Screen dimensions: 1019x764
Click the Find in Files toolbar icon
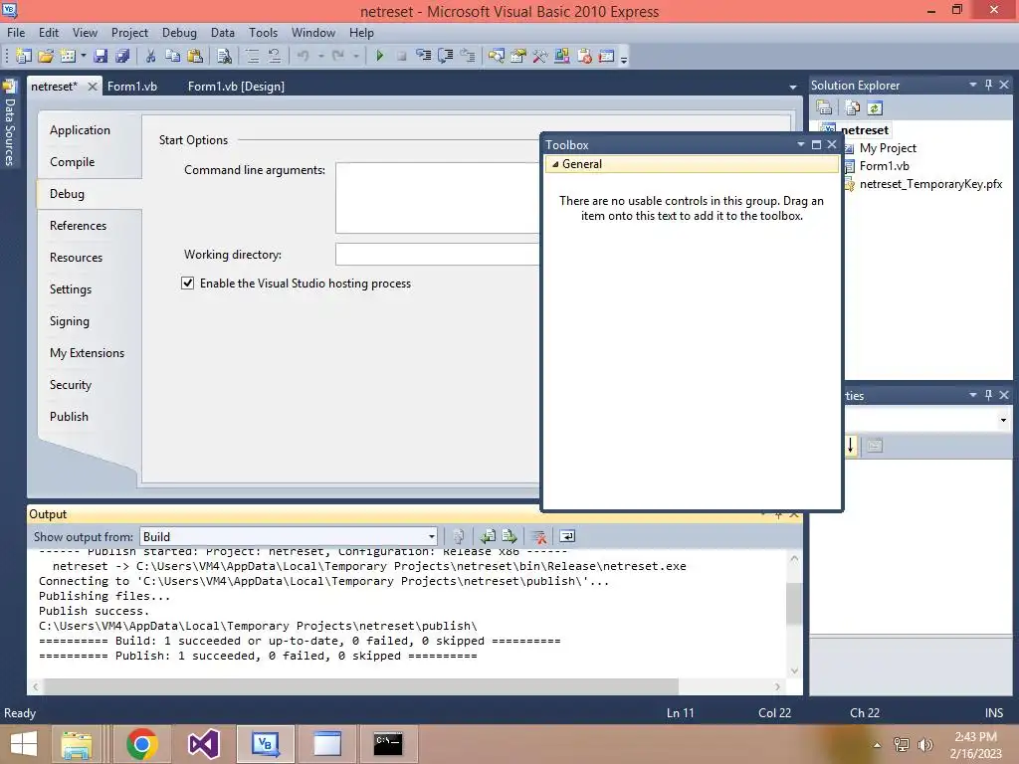(224, 56)
